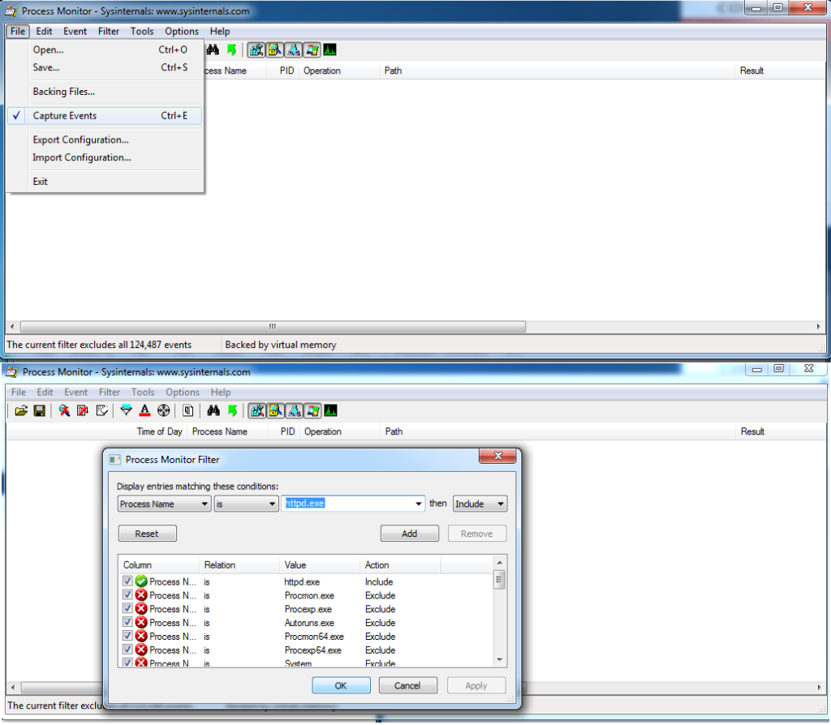
Task: Click the httpd.exe value input field
Action: (x=349, y=504)
